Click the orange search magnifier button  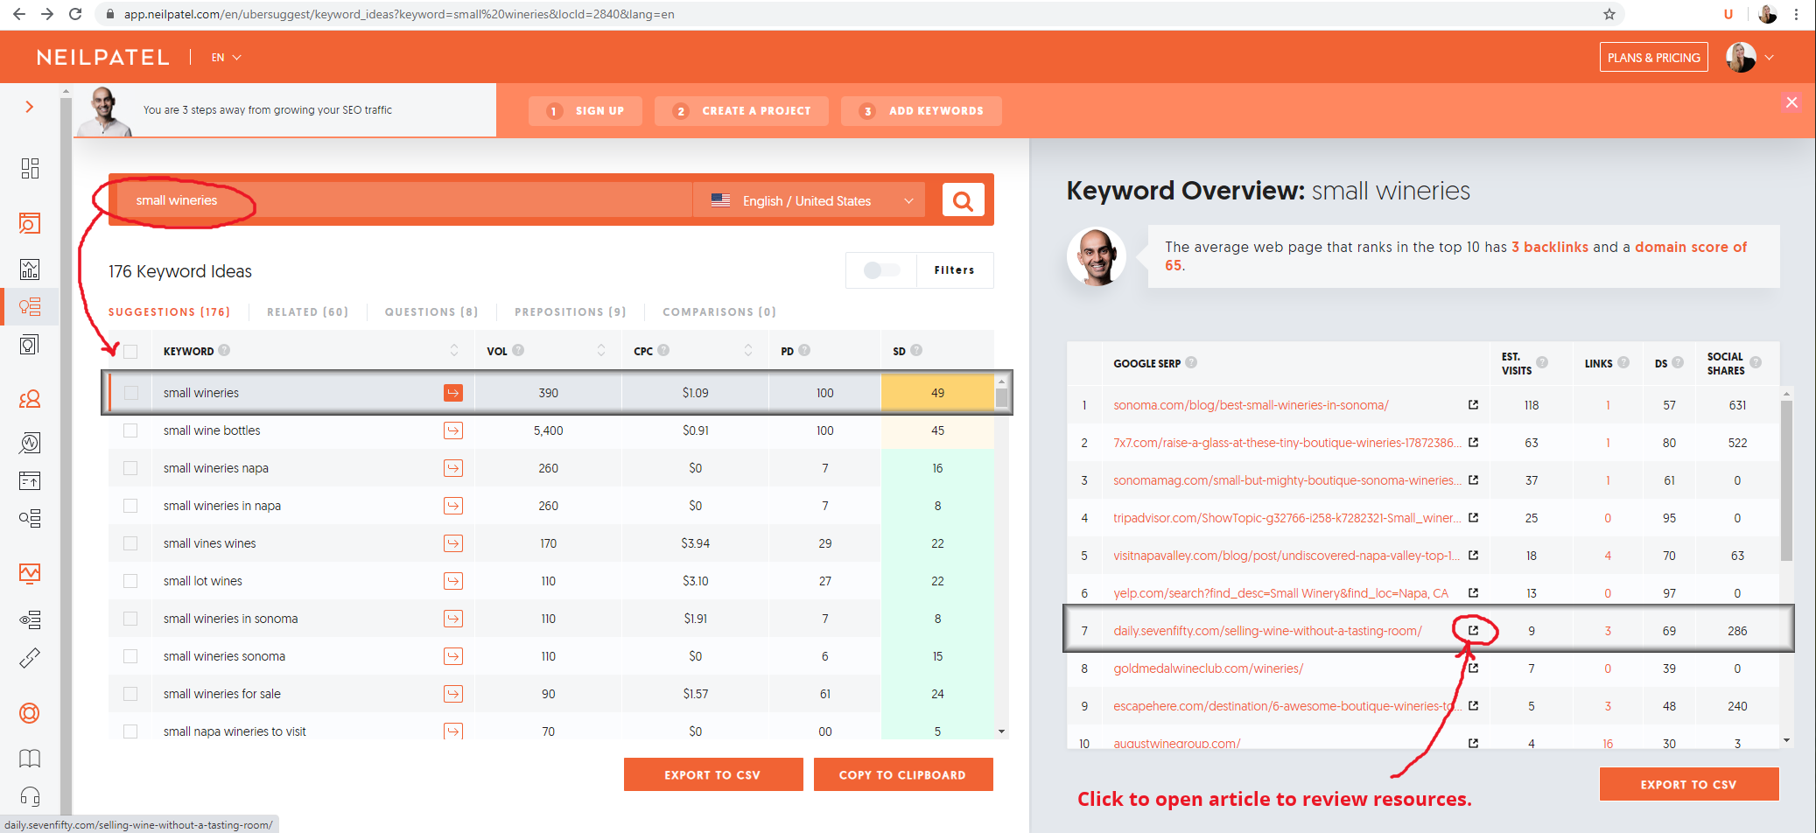coord(963,200)
